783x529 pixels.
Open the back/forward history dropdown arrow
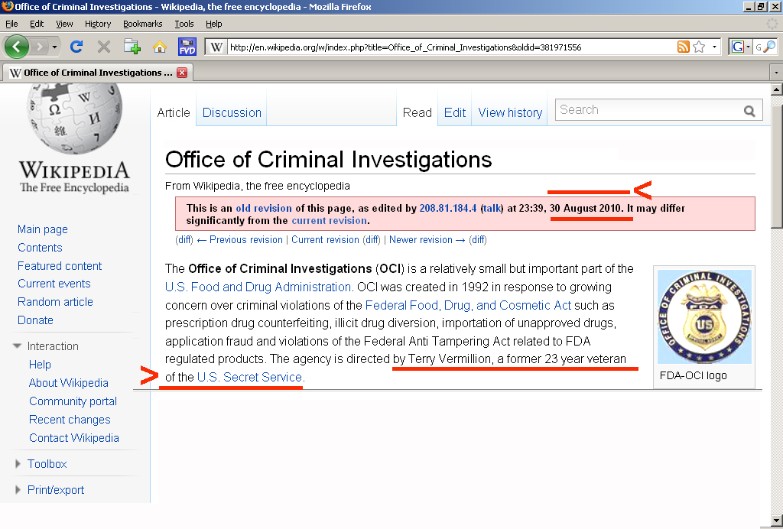[x=54, y=47]
